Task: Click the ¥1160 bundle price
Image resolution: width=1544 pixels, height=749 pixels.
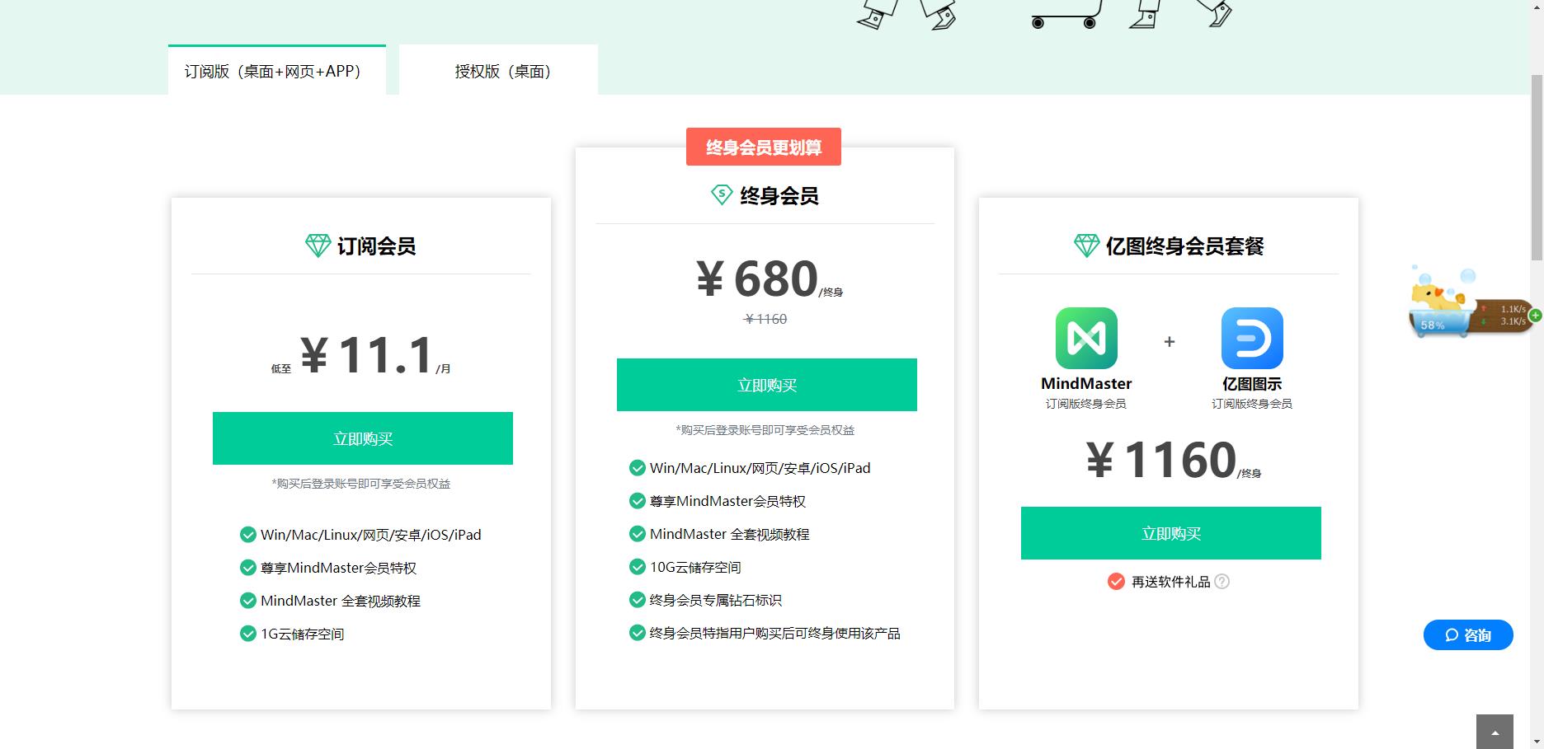Action: click(x=1161, y=460)
